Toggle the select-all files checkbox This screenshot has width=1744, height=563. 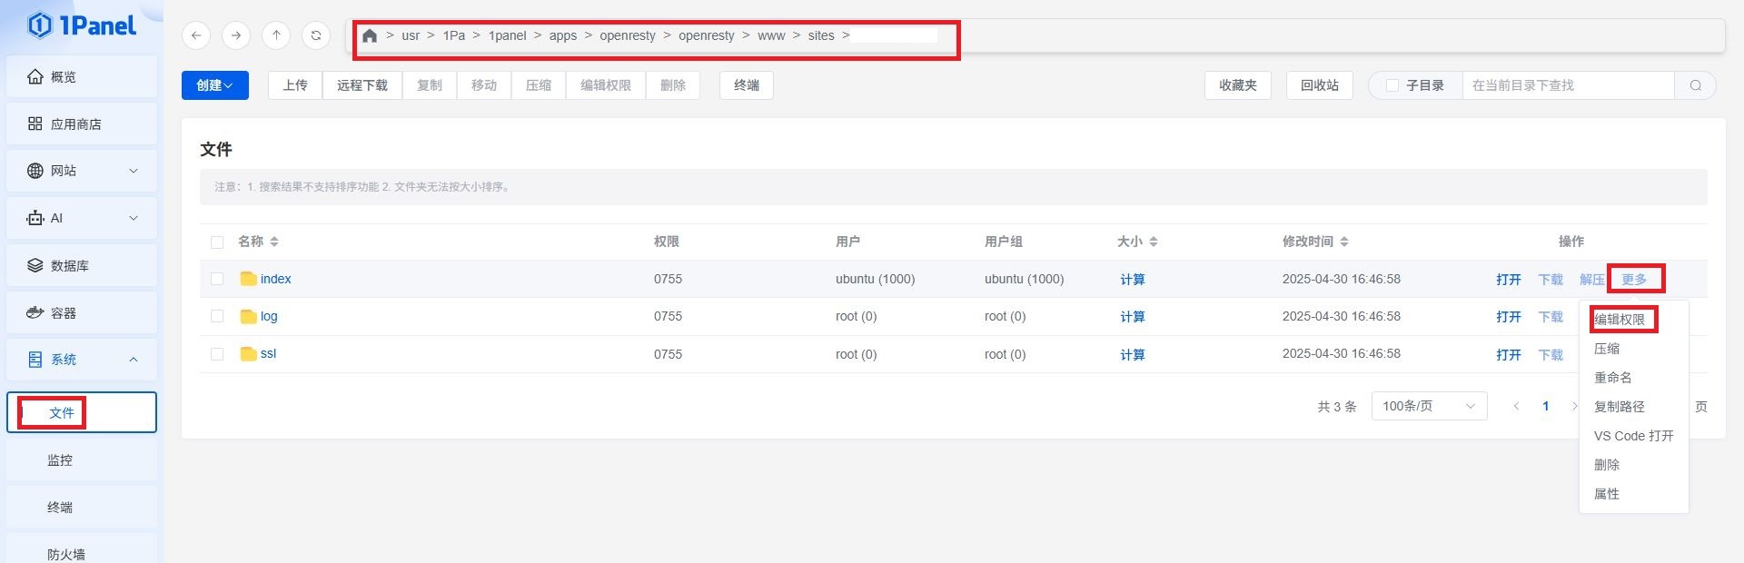pos(217,242)
